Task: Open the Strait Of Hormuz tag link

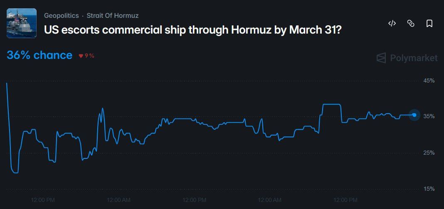Action: pos(112,15)
